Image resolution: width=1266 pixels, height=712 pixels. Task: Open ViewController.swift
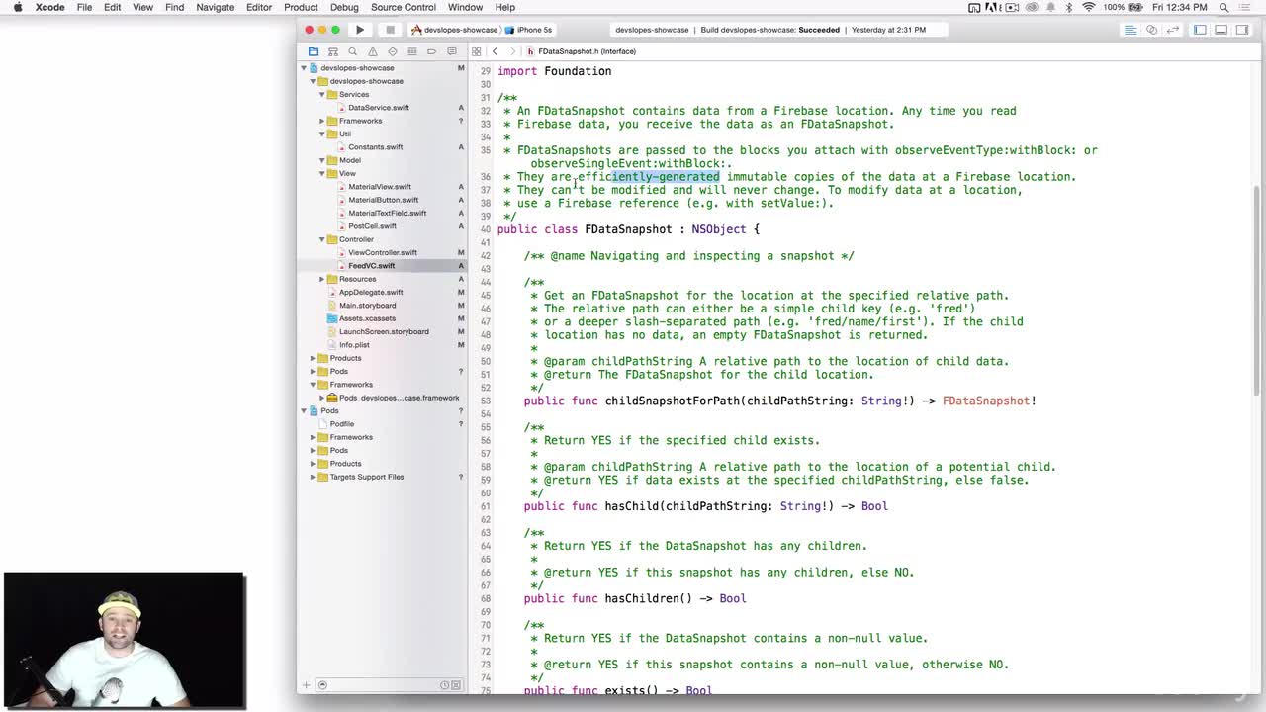(382, 252)
